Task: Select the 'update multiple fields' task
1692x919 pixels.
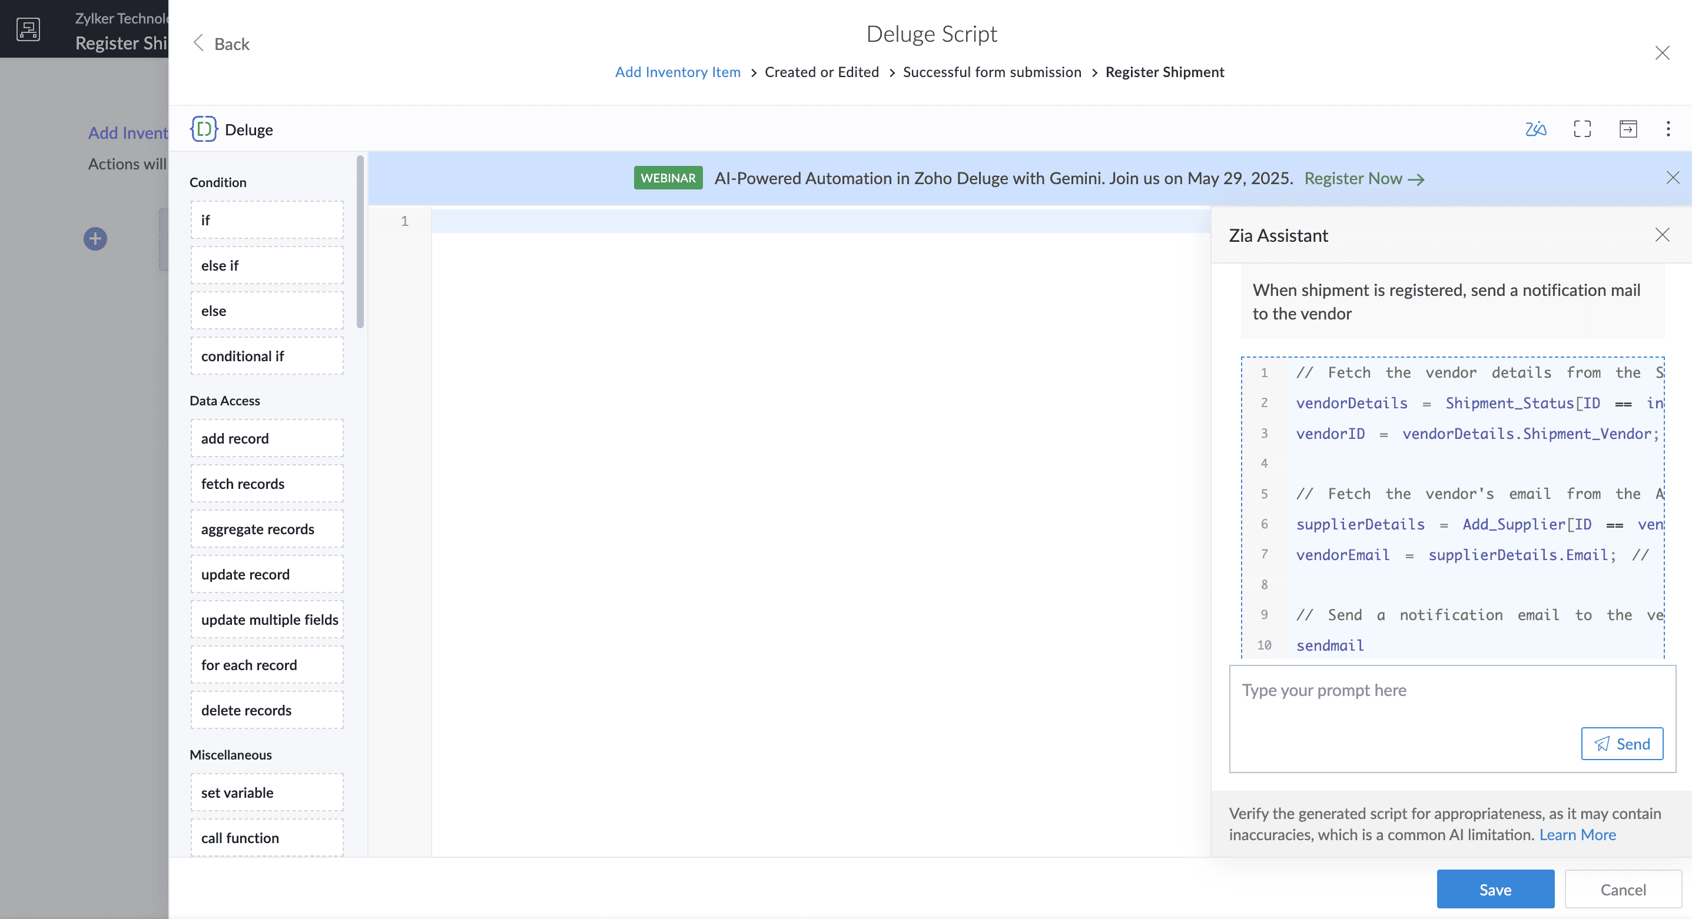Action: tap(267, 619)
